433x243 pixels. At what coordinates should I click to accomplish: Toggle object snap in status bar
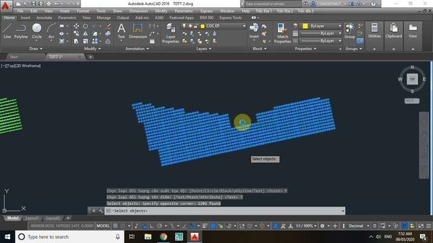193,226
